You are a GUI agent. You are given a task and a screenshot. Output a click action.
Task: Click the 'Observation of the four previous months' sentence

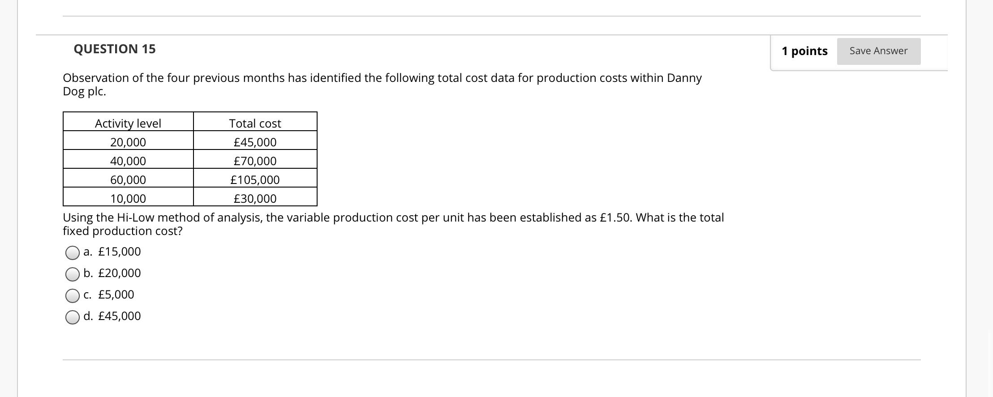pyautogui.click(x=382, y=85)
